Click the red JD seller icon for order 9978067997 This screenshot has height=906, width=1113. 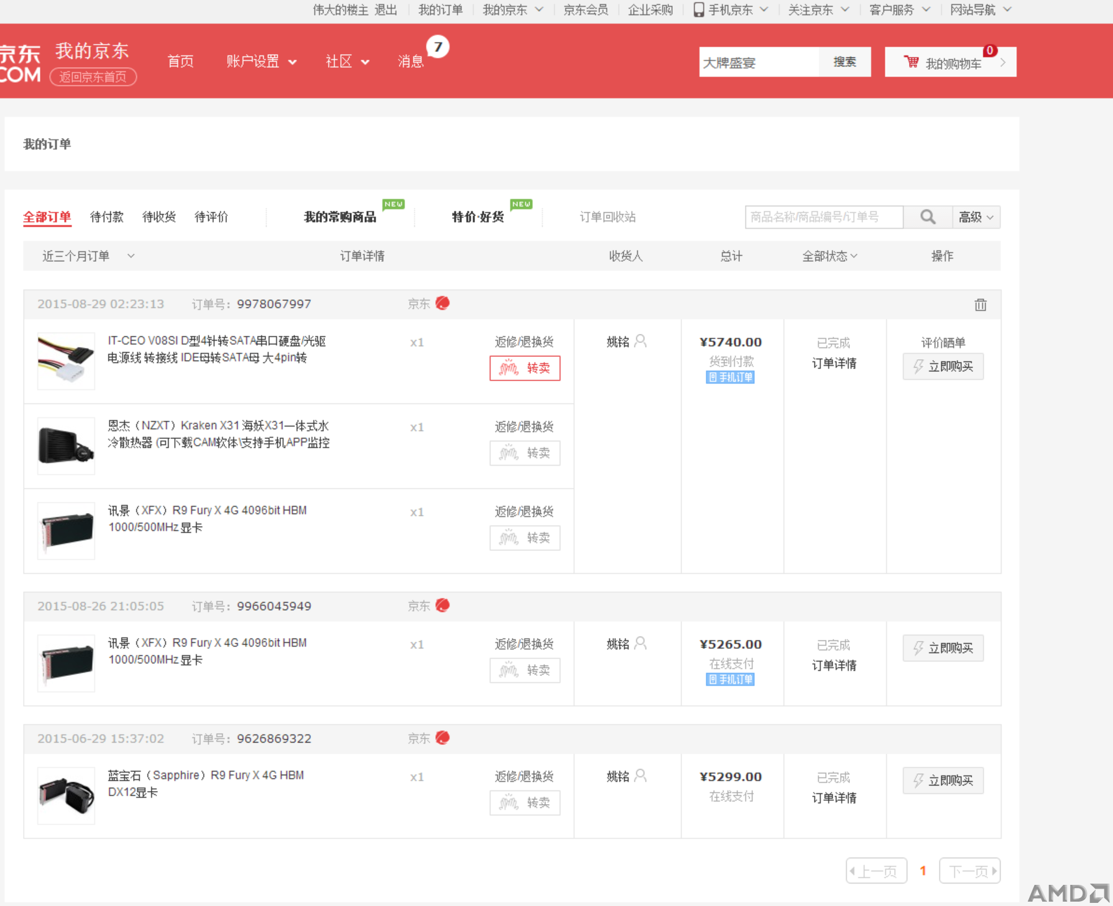point(443,303)
